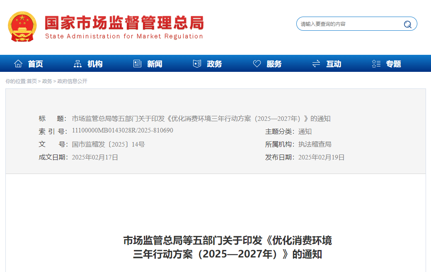Click index number 11100000MB0143028R/2025-810690

coord(123,130)
